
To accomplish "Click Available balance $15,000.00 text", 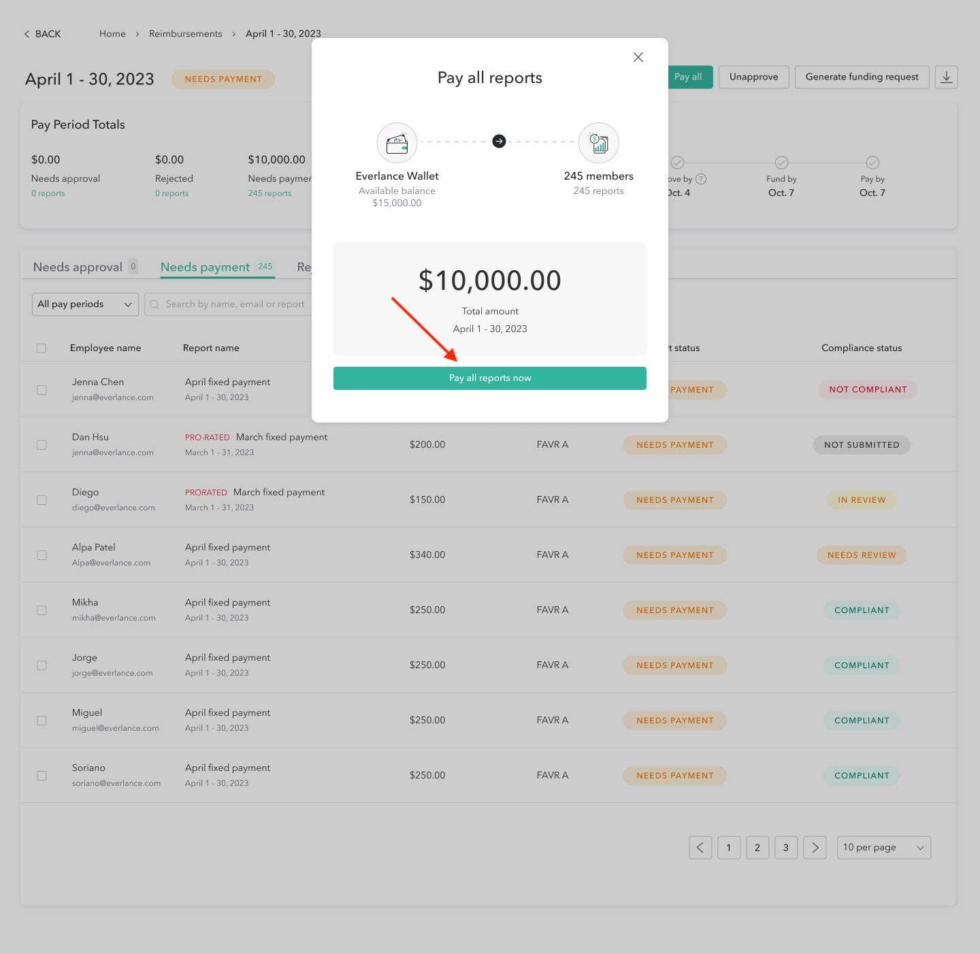I will (x=397, y=197).
